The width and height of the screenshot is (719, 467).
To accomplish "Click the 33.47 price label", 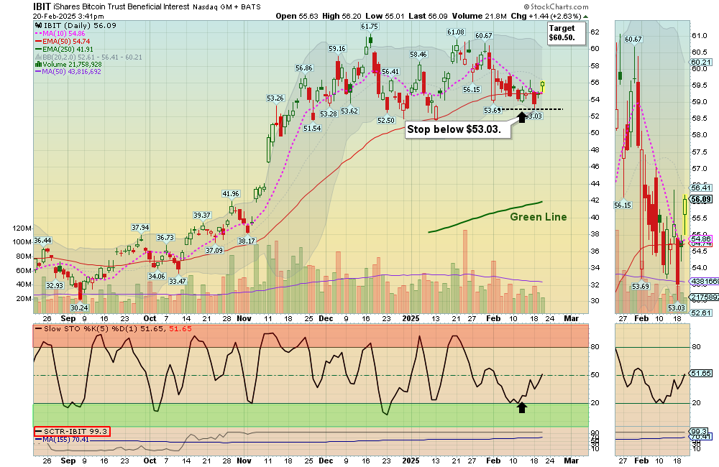I will [x=178, y=281].
